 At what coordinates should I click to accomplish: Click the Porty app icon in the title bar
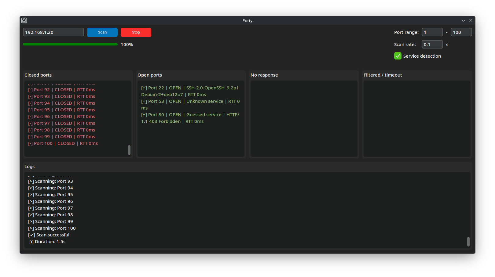point(24,20)
